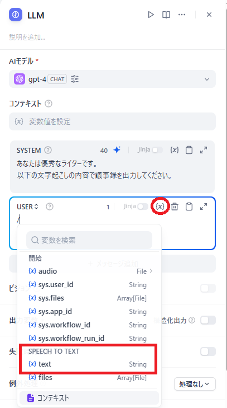Enable the structured output (構造化出力) switch
This screenshot has height=408, width=227.
coord(208,320)
